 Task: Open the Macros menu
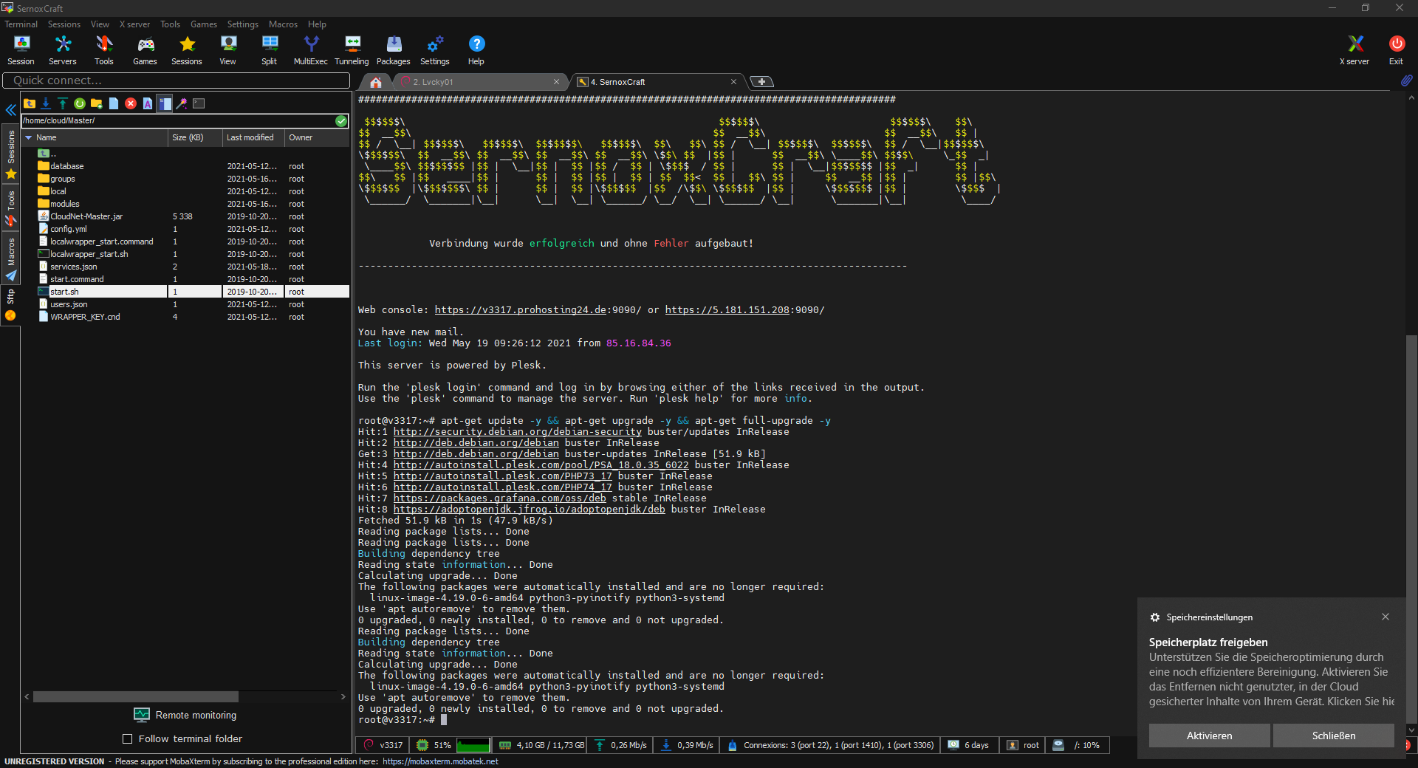[283, 24]
